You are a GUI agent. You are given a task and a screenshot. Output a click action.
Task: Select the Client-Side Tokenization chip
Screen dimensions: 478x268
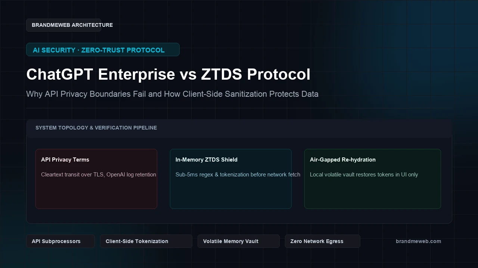[146, 241]
